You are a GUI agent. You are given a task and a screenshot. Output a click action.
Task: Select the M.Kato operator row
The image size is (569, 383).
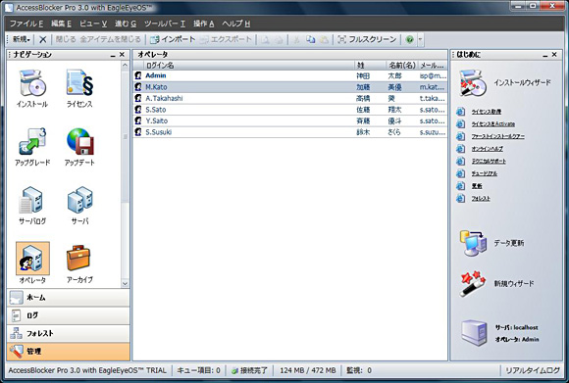pyautogui.click(x=290, y=87)
